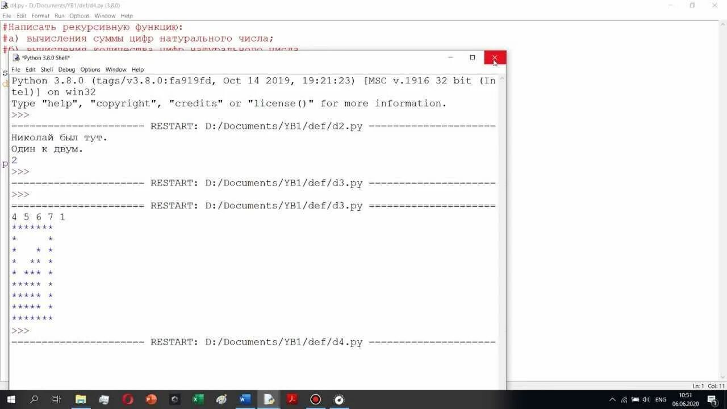Click the last '>>>' prompt before d4.py restart
This screenshot has height=409, width=727.
point(20,331)
